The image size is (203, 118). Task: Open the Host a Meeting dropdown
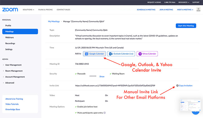185,9
